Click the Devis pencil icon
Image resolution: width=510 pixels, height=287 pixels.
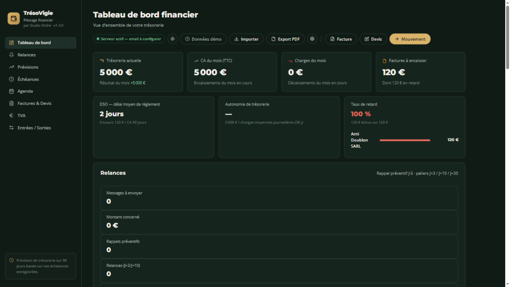[x=367, y=39]
